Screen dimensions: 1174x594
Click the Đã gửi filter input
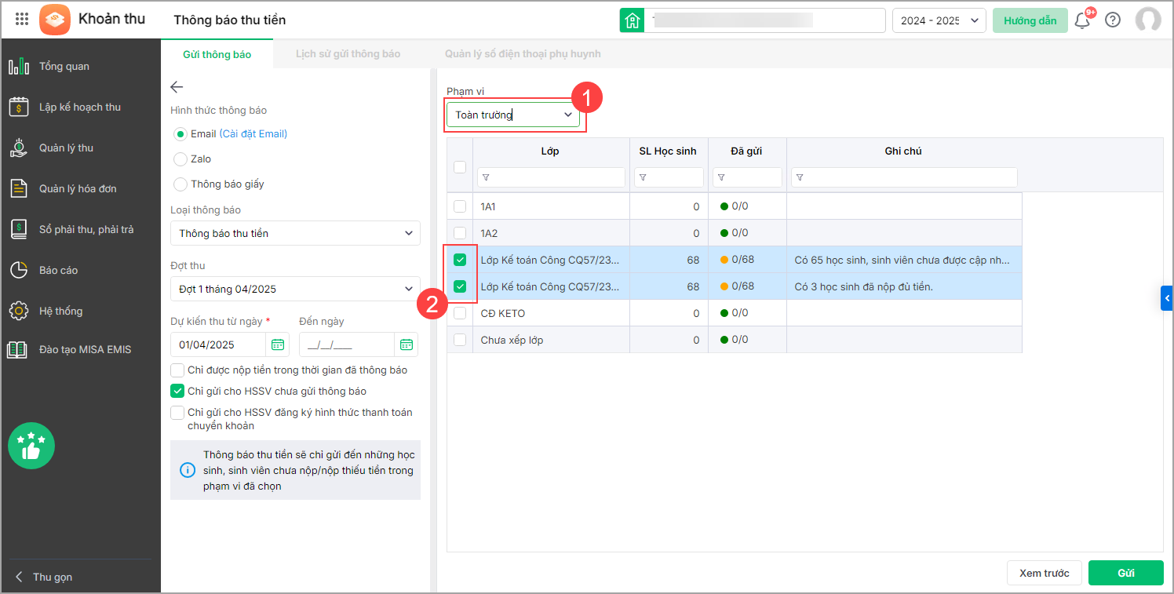point(747,177)
